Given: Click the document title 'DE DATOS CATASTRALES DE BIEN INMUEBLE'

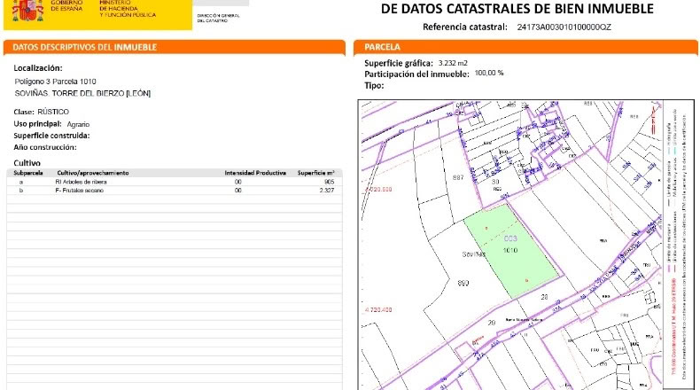Looking at the screenshot, I should coord(517,9).
